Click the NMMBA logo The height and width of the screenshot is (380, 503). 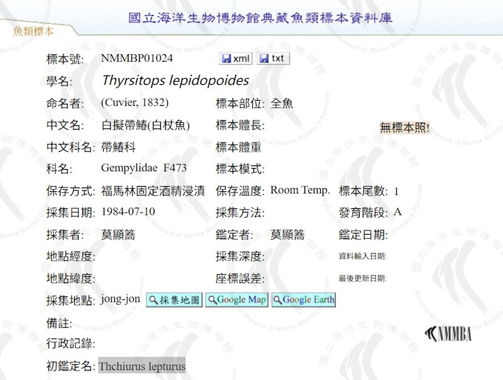(x=448, y=334)
